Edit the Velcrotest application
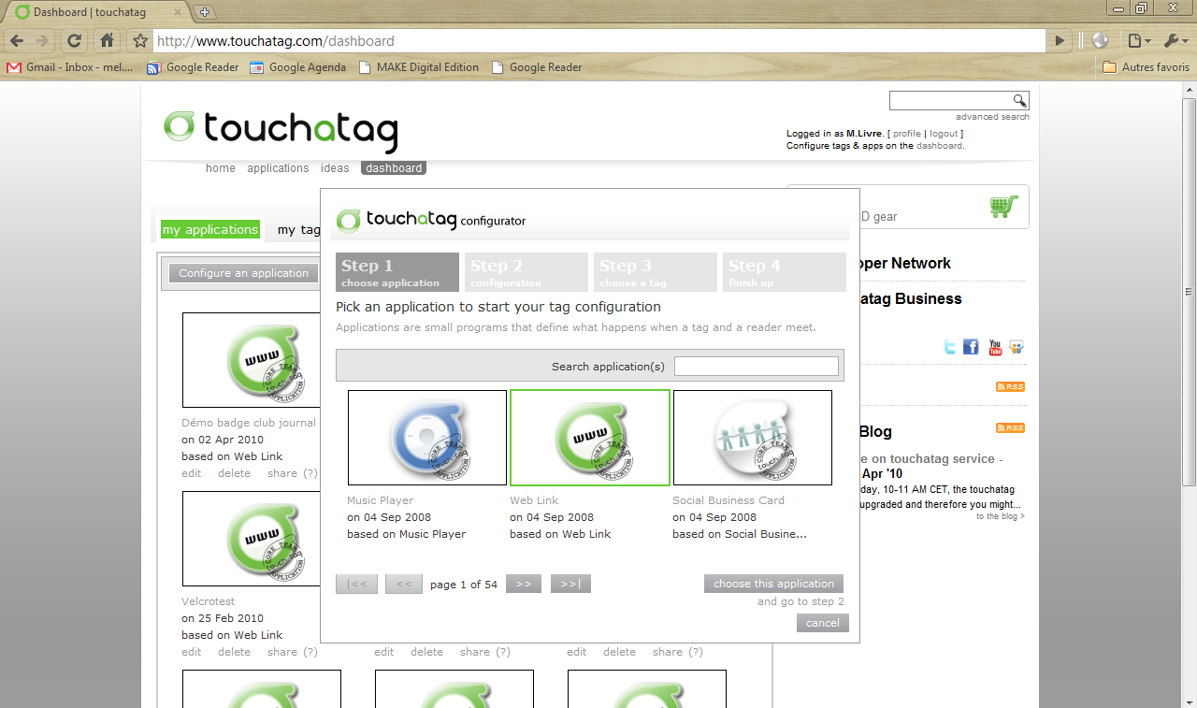 [192, 652]
